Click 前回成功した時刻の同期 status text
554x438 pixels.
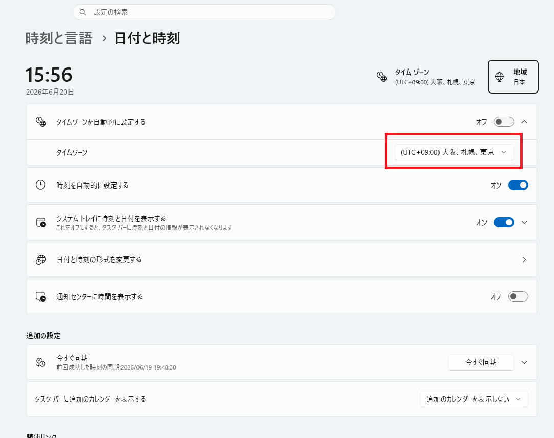pos(116,367)
